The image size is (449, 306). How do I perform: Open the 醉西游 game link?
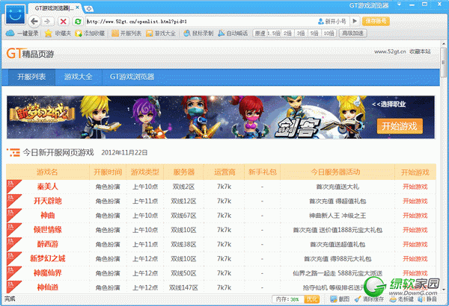[x=48, y=244]
